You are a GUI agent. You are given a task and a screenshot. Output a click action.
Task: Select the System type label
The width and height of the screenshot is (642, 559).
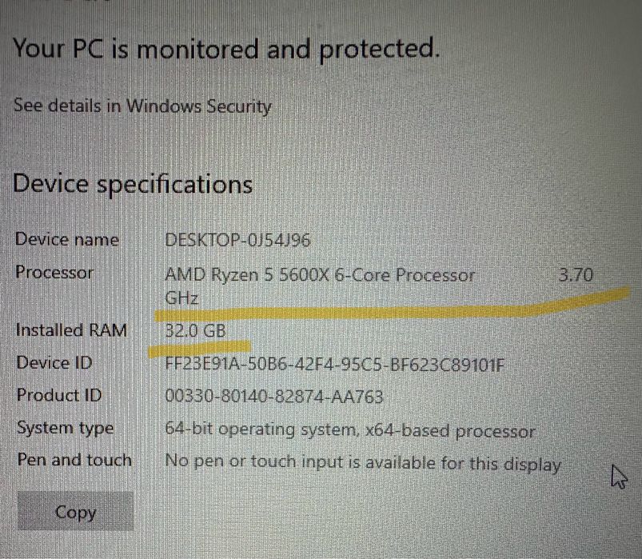pos(66,428)
